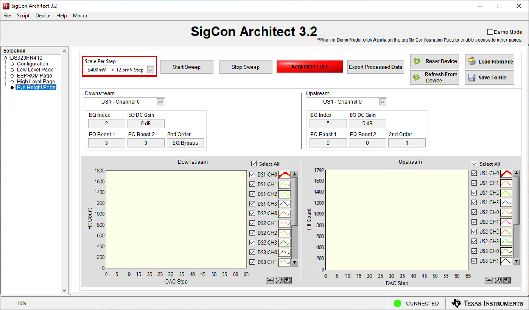Click Upstream legend scroll down arrow
The width and height of the screenshot is (529, 310).
coord(516,261)
